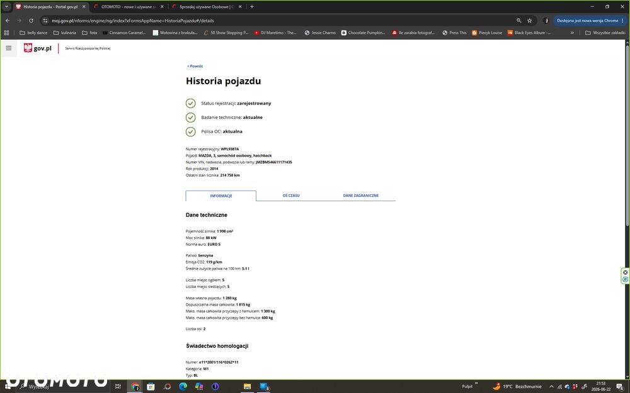Open the Wołowina z brokuła bookmark
630x393 pixels.
(x=175, y=33)
